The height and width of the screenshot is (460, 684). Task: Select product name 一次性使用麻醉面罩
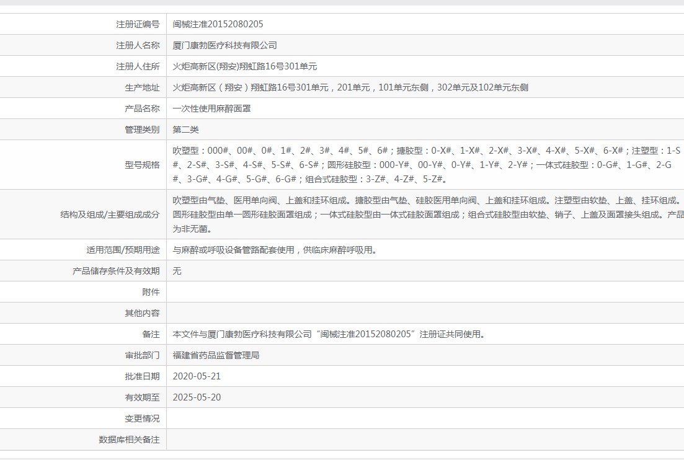pyautogui.click(x=211, y=108)
